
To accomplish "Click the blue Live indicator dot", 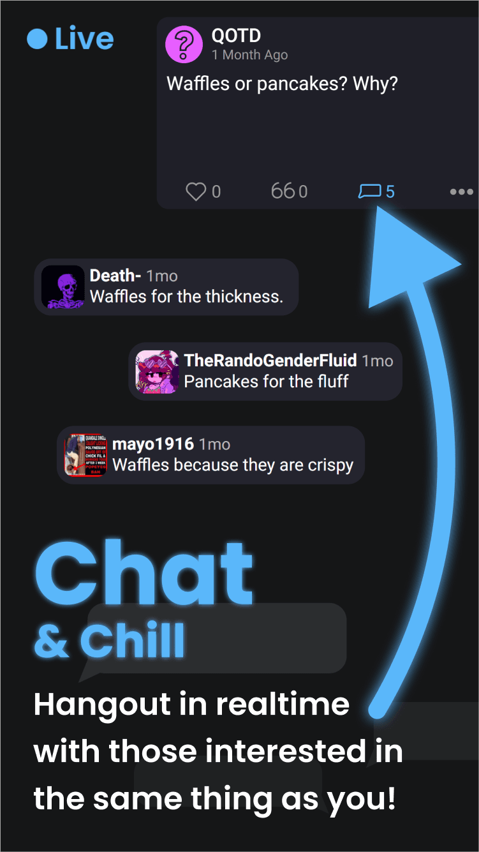I will pyautogui.click(x=38, y=39).
